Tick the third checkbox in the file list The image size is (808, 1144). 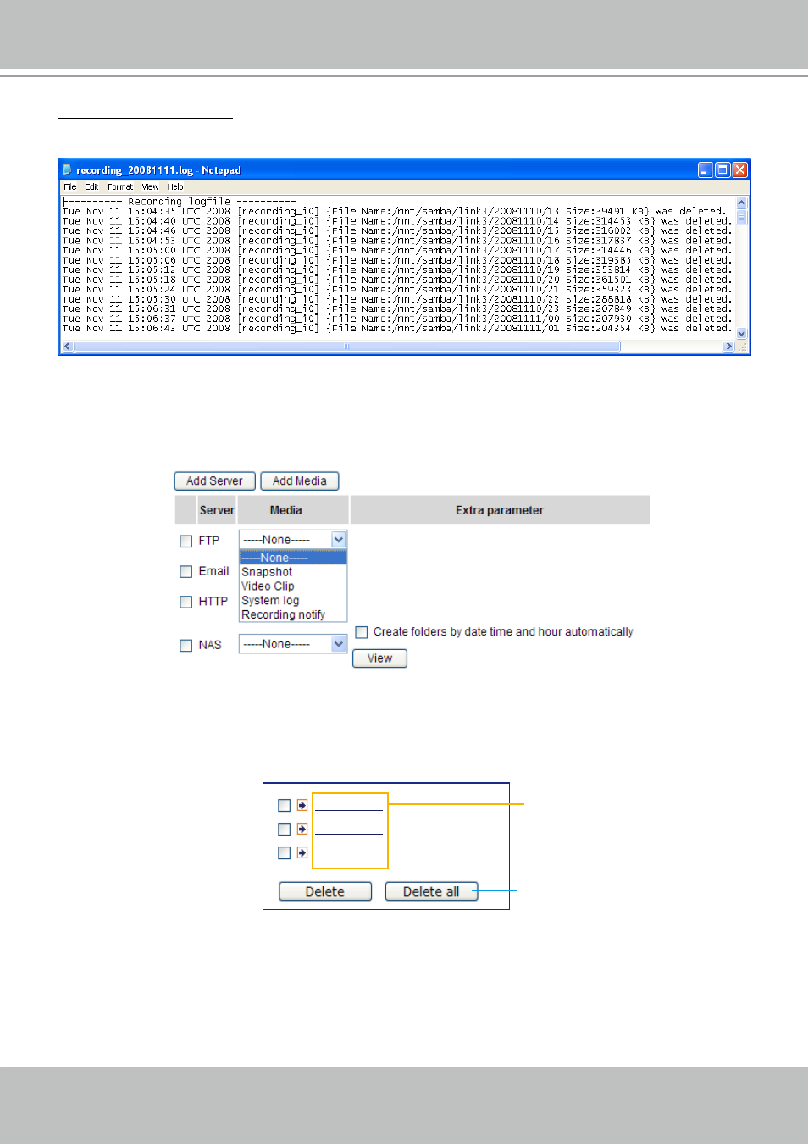click(x=285, y=853)
